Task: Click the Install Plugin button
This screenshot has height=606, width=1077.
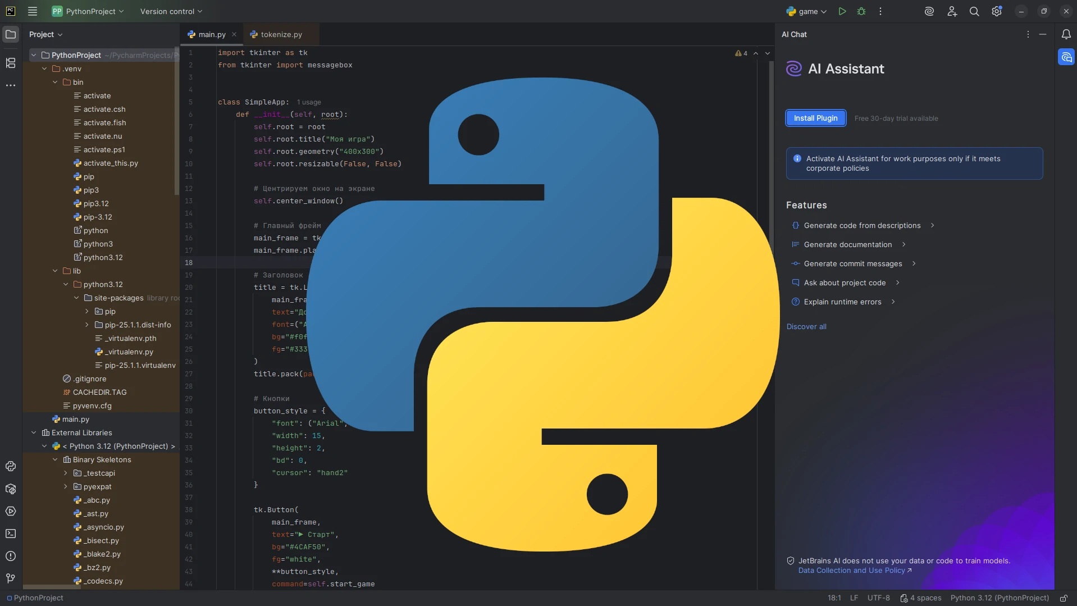Action: pyautogui.click(x=815, y=118)
